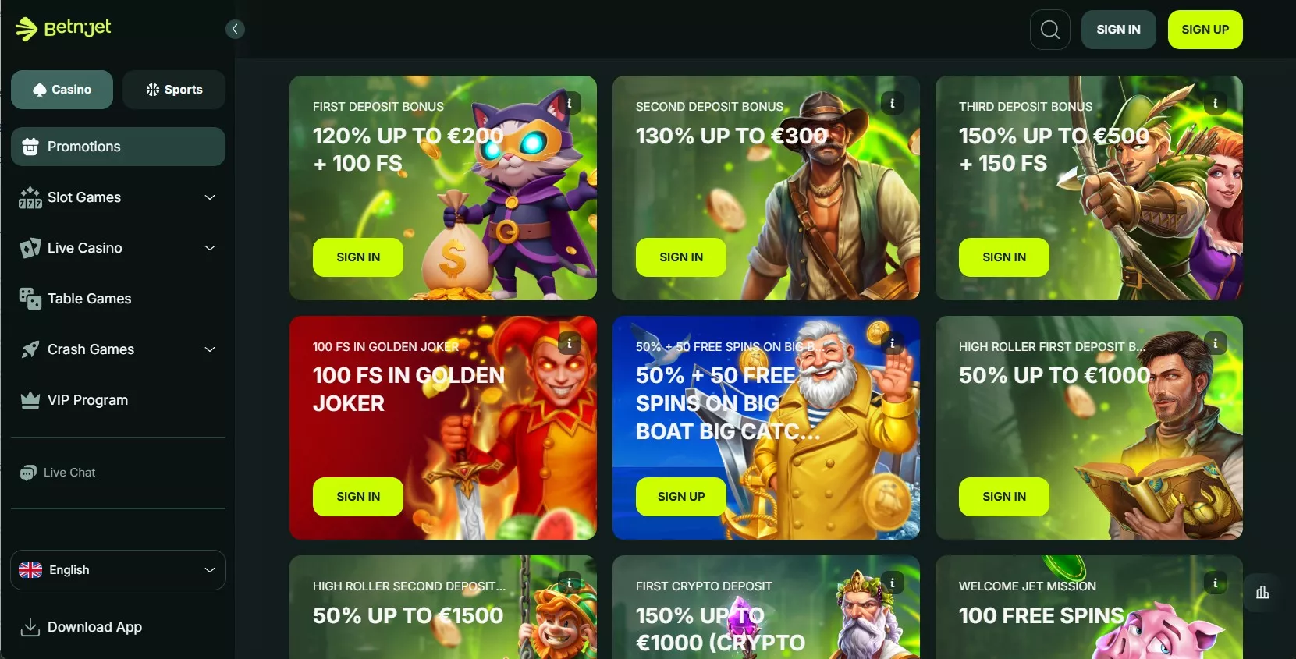The width and height of the screenshot is (1296, 659).
Task: Click the yellow SIGN UP header button
Action: (1205, 30)
